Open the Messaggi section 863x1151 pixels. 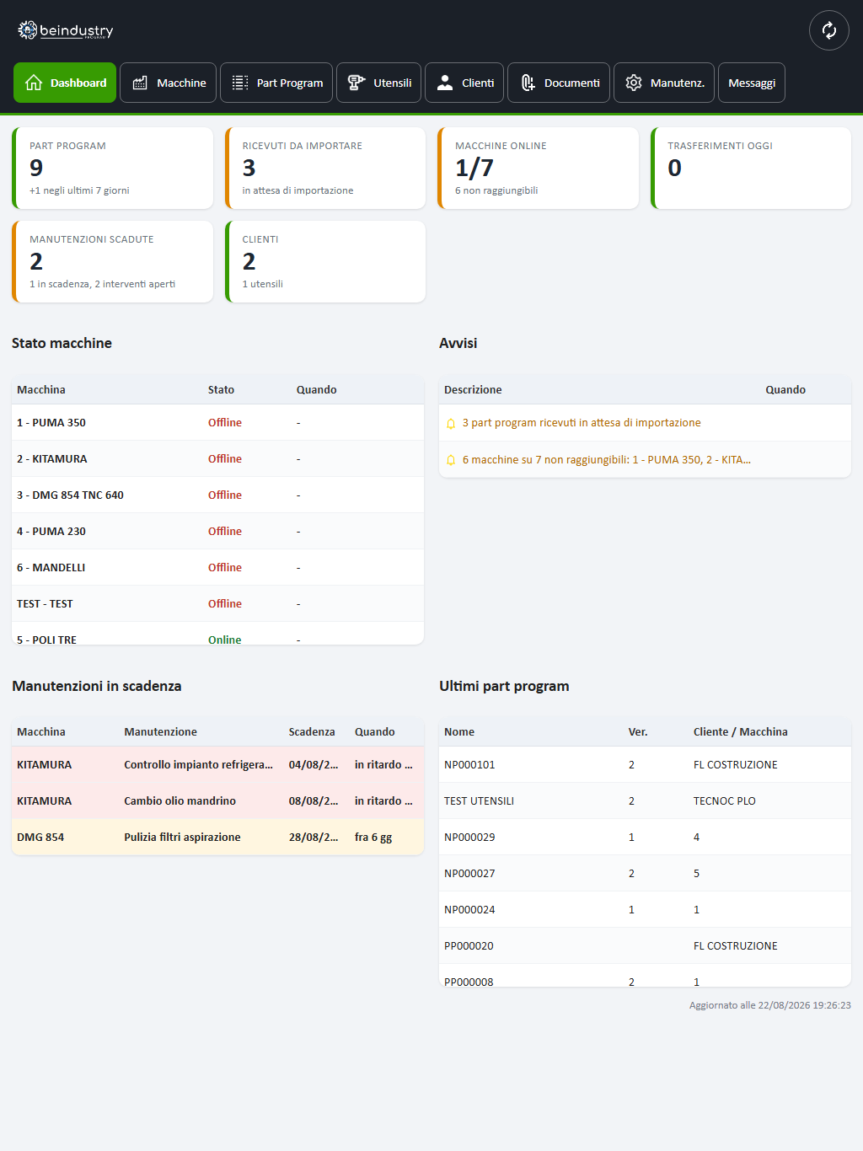coord(752,83)
